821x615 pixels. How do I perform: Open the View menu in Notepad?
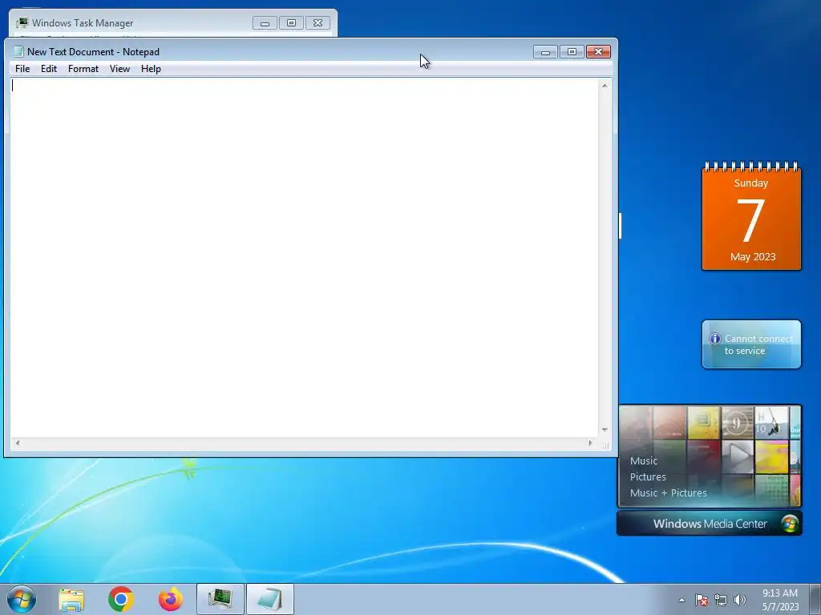tap(119, 69)
